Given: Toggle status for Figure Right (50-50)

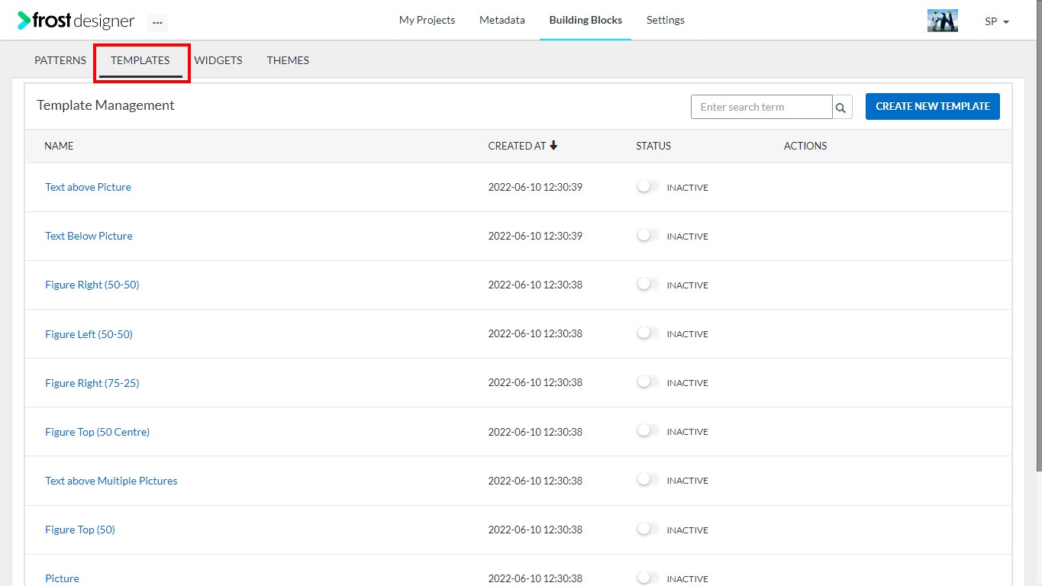Looking at the screenshot, I should tap(647, 284).
